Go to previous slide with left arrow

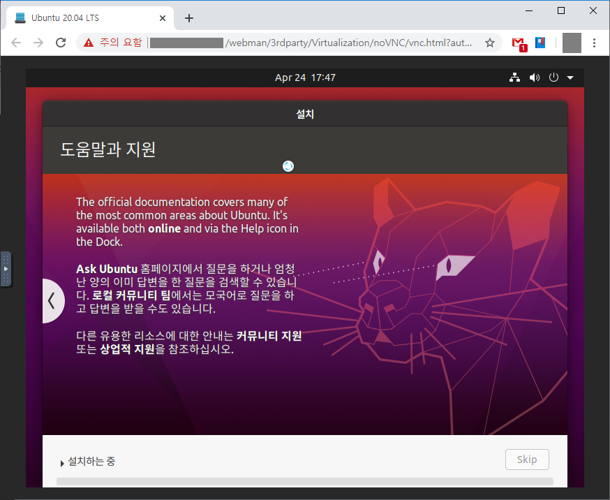tap(52, 301)
